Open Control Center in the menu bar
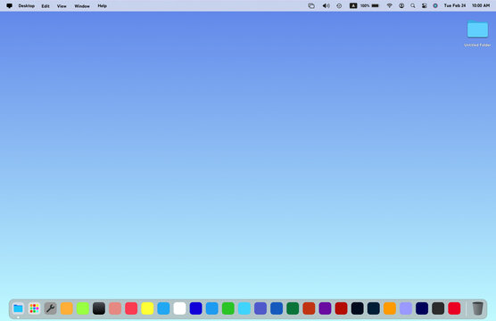This screenshot has width=496, height=321. 425,5
